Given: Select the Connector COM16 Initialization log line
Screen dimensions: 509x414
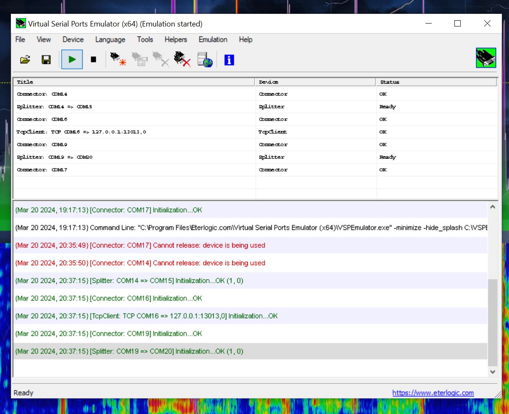Looking at the screenshot, I should point(250,298).
